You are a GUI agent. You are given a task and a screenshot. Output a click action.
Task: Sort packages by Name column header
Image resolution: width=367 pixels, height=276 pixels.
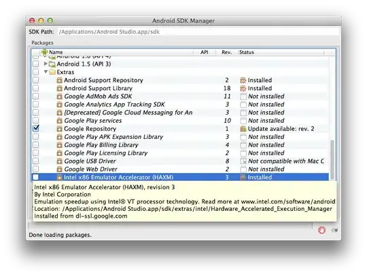(x=117, y=52)
